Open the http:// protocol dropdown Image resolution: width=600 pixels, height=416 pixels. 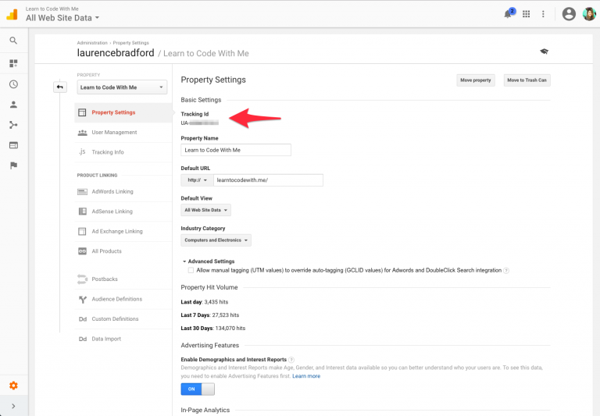[197, 180]
